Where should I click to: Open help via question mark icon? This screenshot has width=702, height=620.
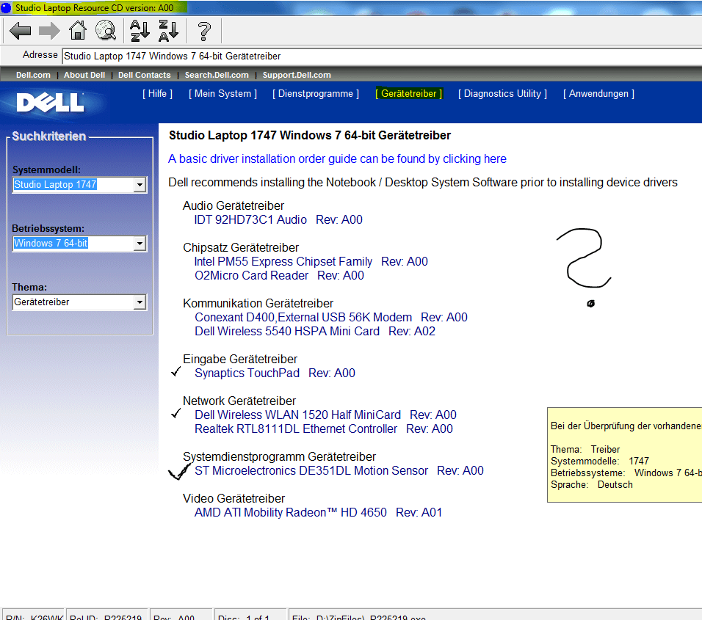tap(204, 32)
